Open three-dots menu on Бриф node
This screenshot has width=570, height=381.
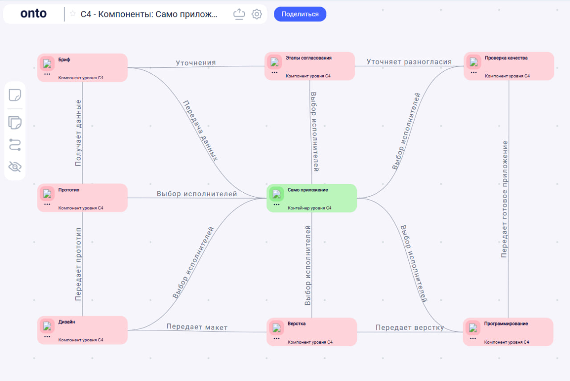[x=47, y=74]
